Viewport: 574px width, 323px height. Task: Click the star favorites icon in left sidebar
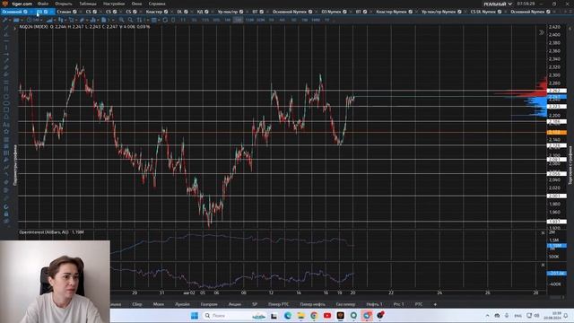point(6,132)
